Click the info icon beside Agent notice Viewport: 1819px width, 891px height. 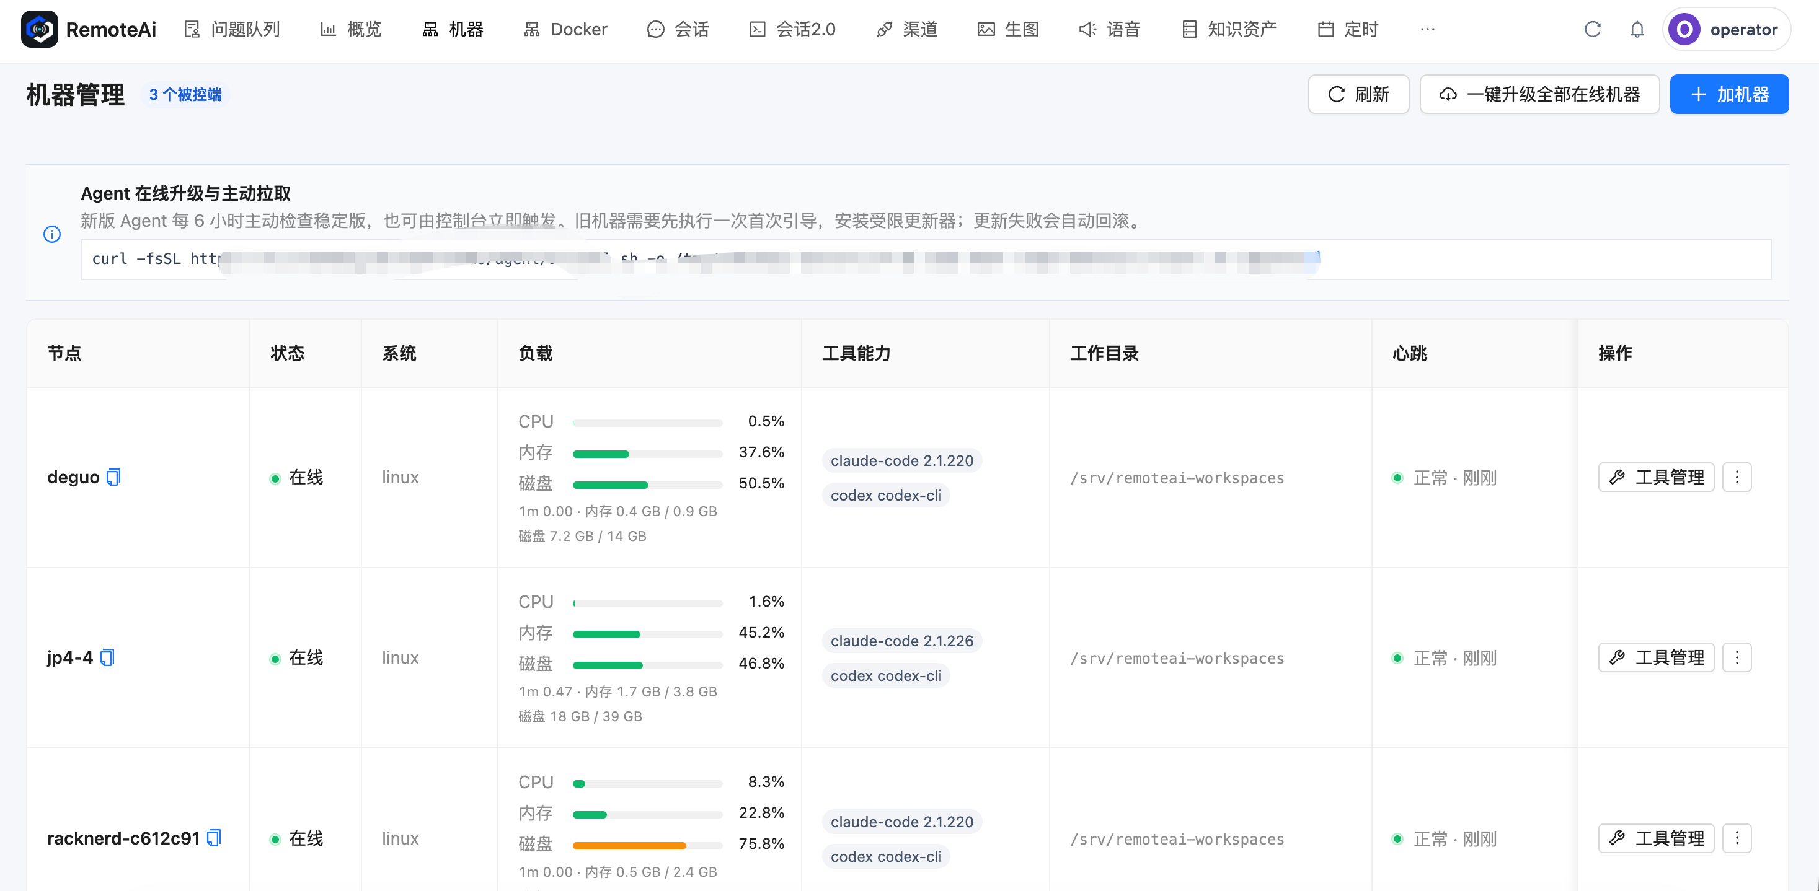click(52, 234)
